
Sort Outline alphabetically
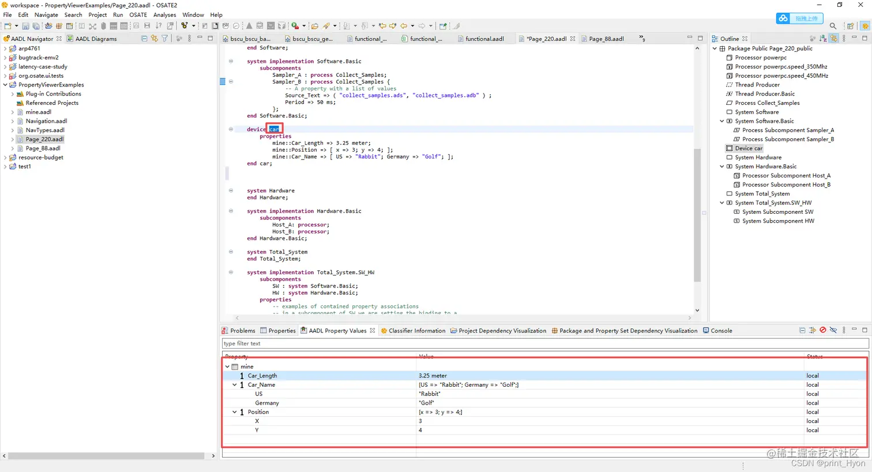point(823,39)
